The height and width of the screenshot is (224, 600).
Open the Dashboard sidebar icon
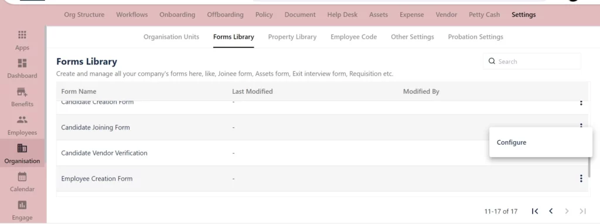click(x=22, y=63)
